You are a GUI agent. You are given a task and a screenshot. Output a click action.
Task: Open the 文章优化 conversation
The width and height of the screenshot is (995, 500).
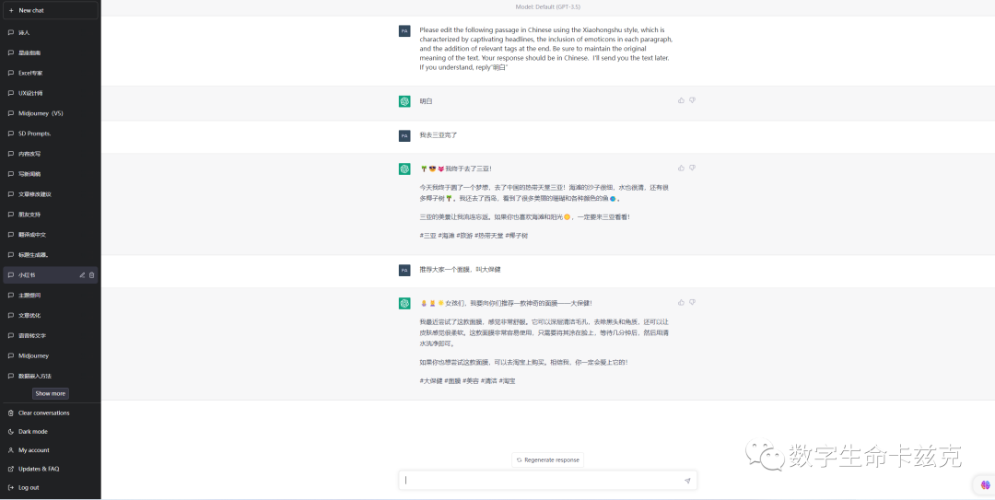(x=50, y=315)
